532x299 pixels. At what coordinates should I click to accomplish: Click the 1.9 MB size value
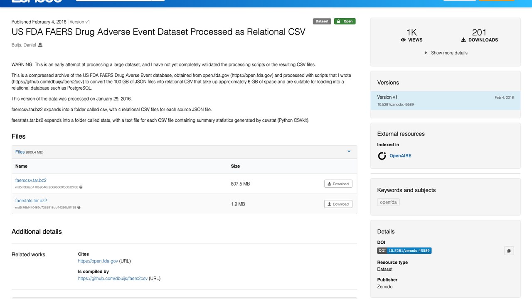click(x=238, y=204)
